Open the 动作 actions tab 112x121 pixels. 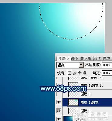click(97, 59)
